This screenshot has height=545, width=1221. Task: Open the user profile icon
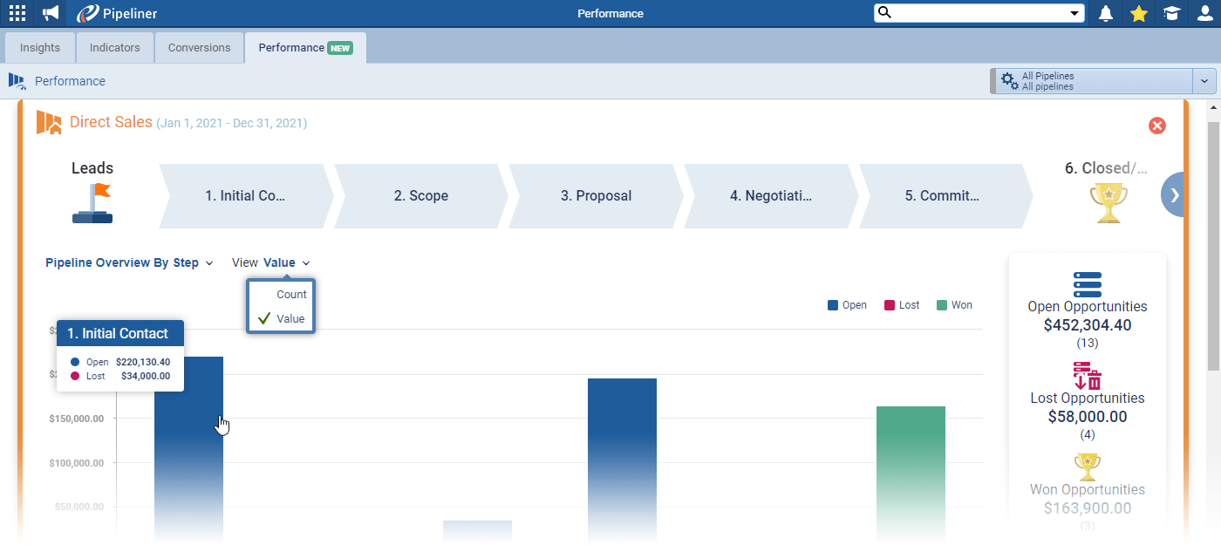(1204, 13)
